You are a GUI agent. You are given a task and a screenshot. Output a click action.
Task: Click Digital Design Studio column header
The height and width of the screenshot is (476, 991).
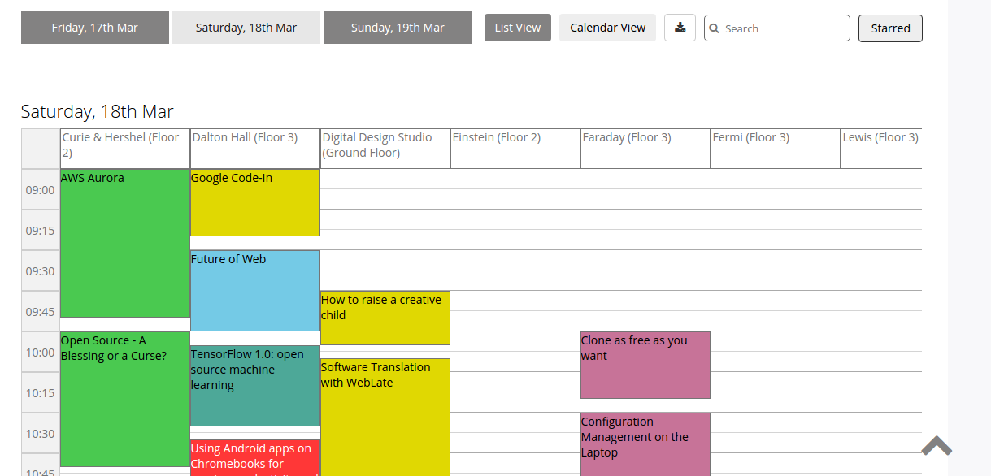pos(385,149)
